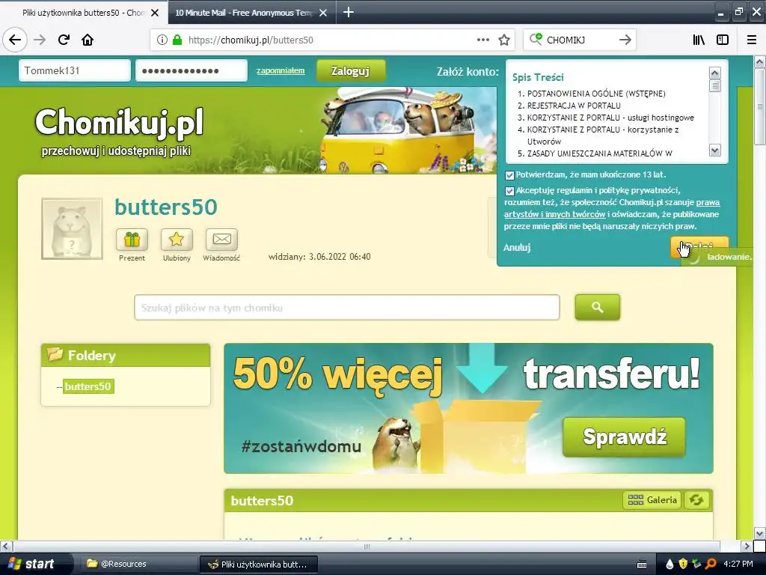Click the horizontal scrollbar left arrow

[x=5, y=546]
